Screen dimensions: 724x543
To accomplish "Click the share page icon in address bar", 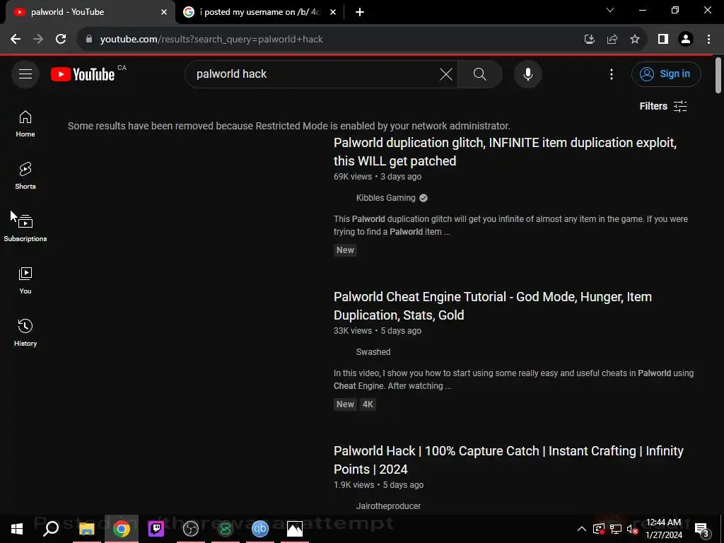I will coord(612,40).
